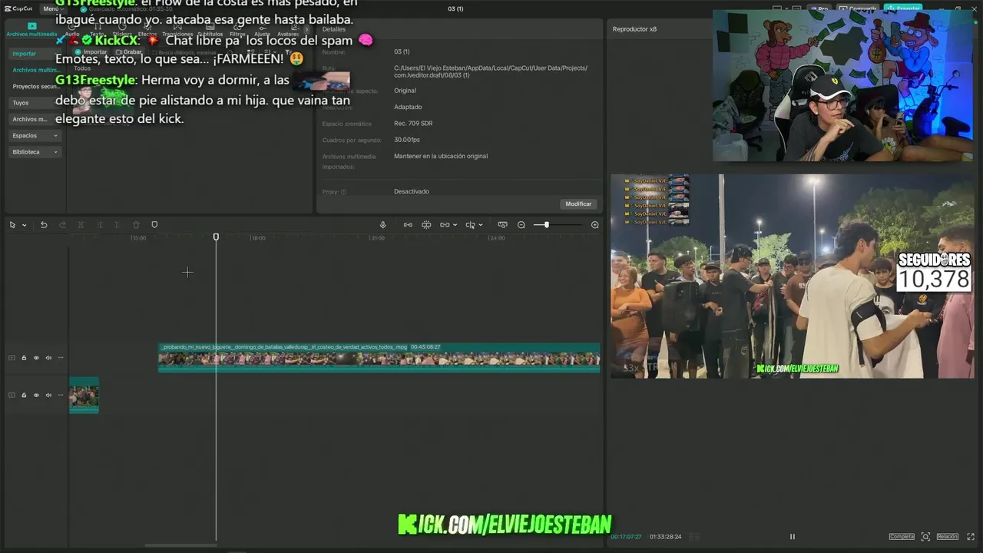Toggle clip linkage chain icon
Screen dimensions: 983x553
coord(445,225)
